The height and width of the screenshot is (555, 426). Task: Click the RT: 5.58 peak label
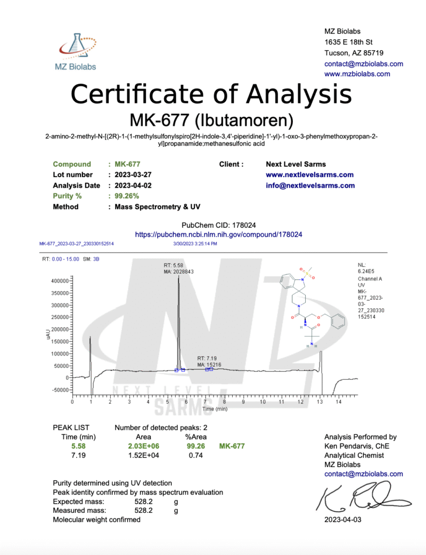pyautogui.click(x=173, y=265)
